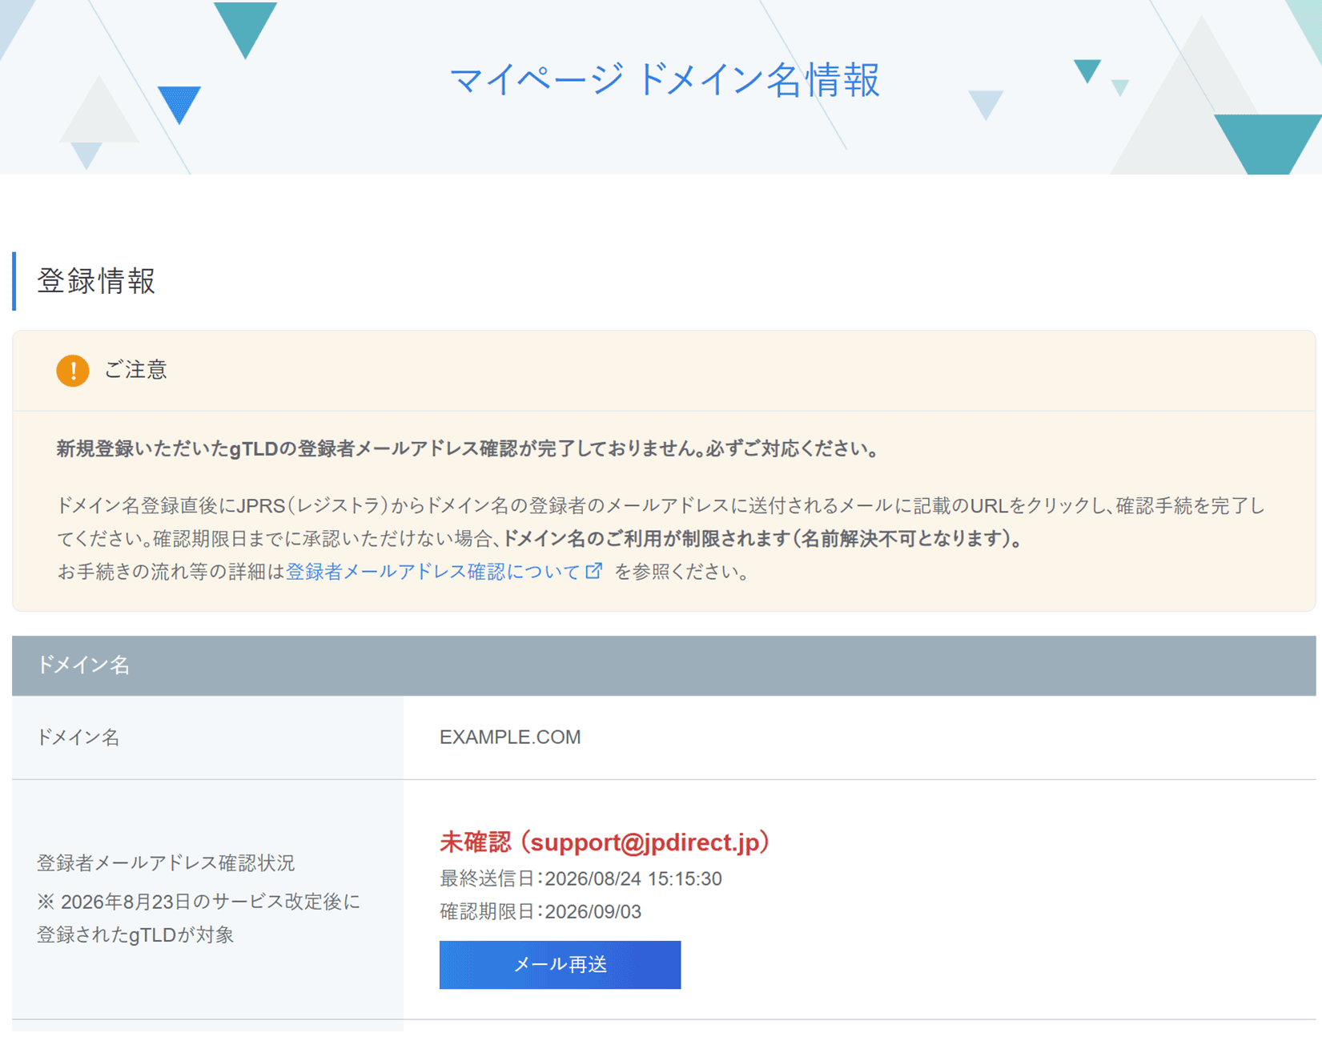Click the 確認期限日 2026/09/03 line
This screenshot has width=1322, height=1045.
540,911
